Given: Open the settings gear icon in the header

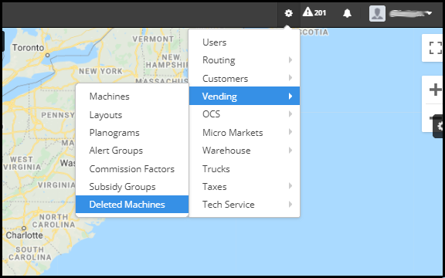Looking at the screenshot, I should 288,13.
